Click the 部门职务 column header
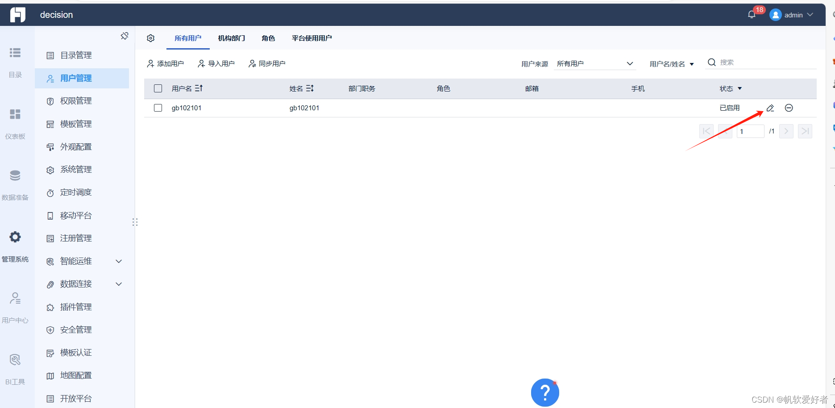The image size is (835, 408). coord(362,88)
